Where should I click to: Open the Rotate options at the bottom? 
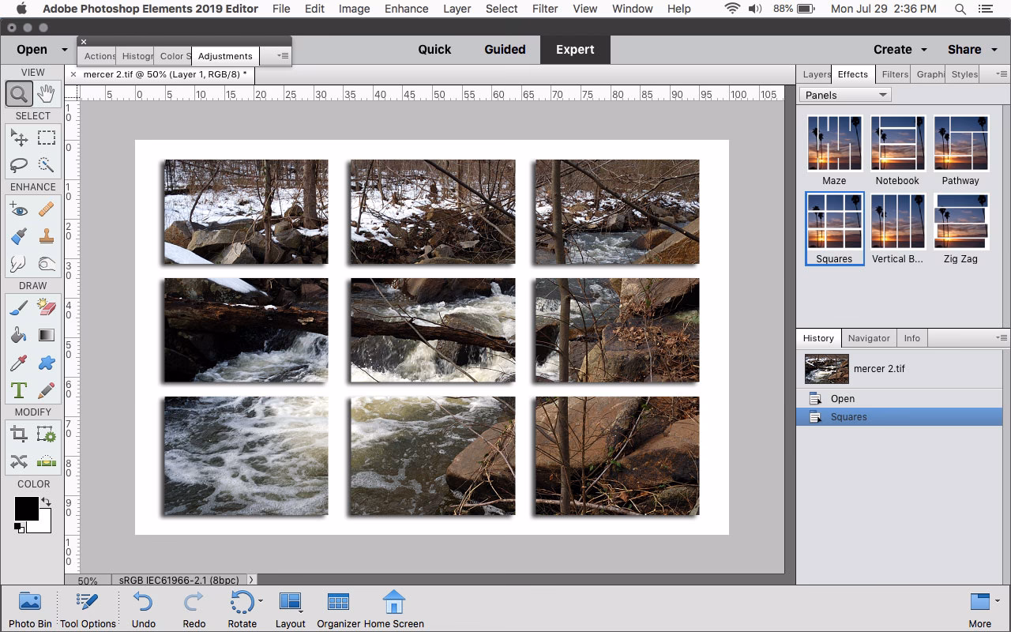pyautogui.click(x=242, y=607)
